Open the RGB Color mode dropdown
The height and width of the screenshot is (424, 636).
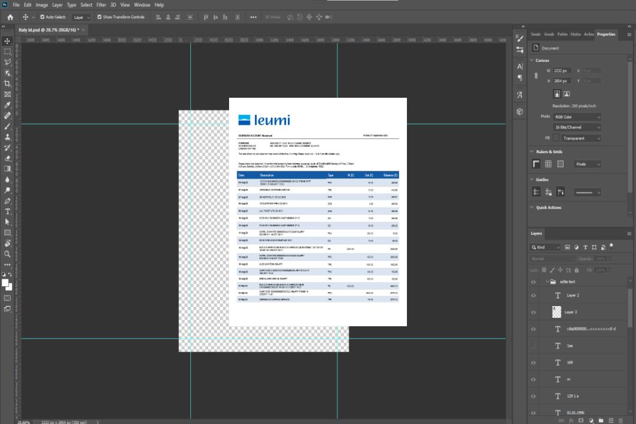click(x=577, y=117)
